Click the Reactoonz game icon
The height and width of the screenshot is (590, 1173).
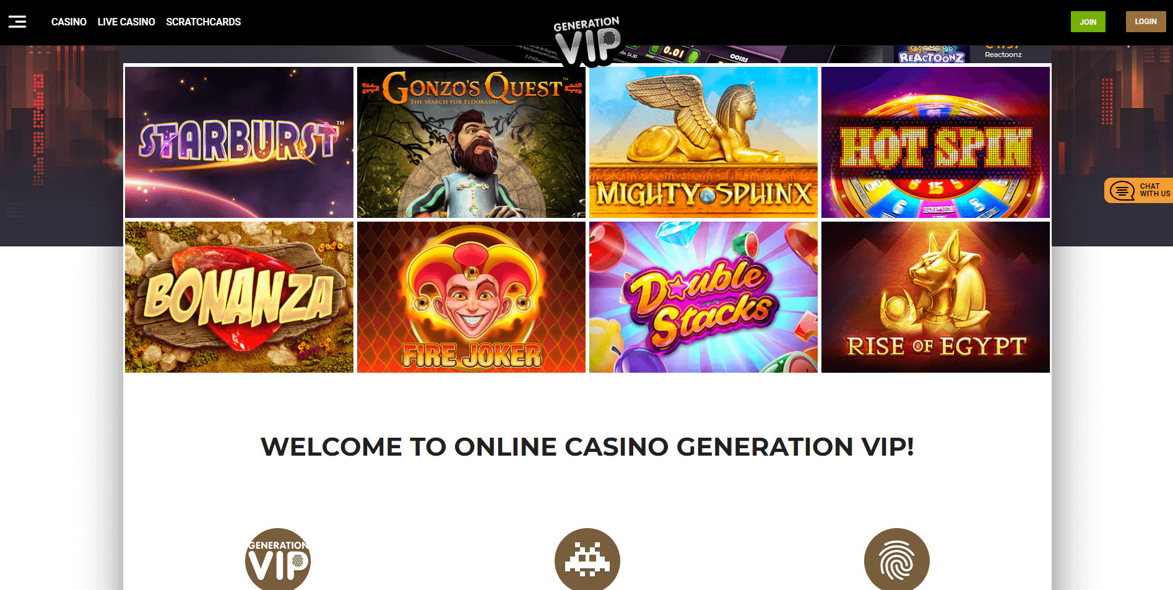coord(932,54)
